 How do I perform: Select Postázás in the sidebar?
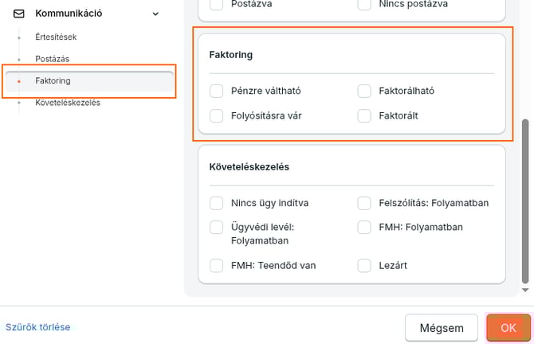(x=52, y=59)
